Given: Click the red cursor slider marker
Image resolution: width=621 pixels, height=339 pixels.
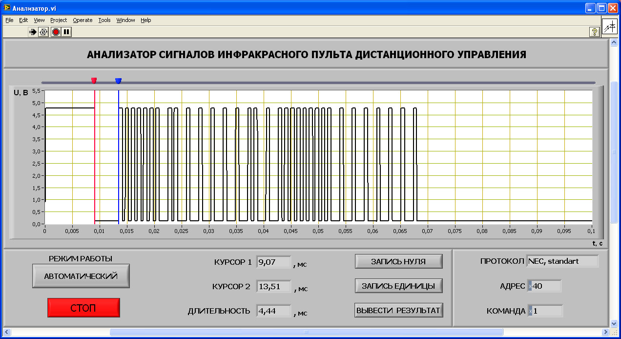Looking at the screenshot, I should coord(94,81).
